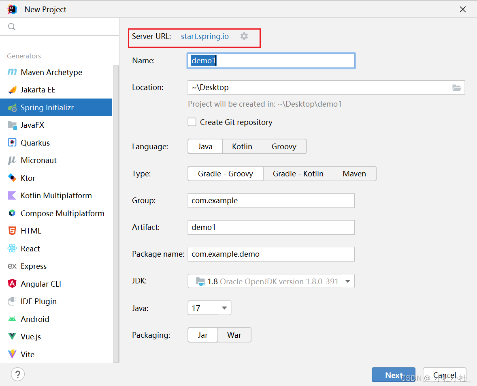The image size is (477, 386).
Task: Click the IDE Plugin plug icon
Action: click(12, 301)
